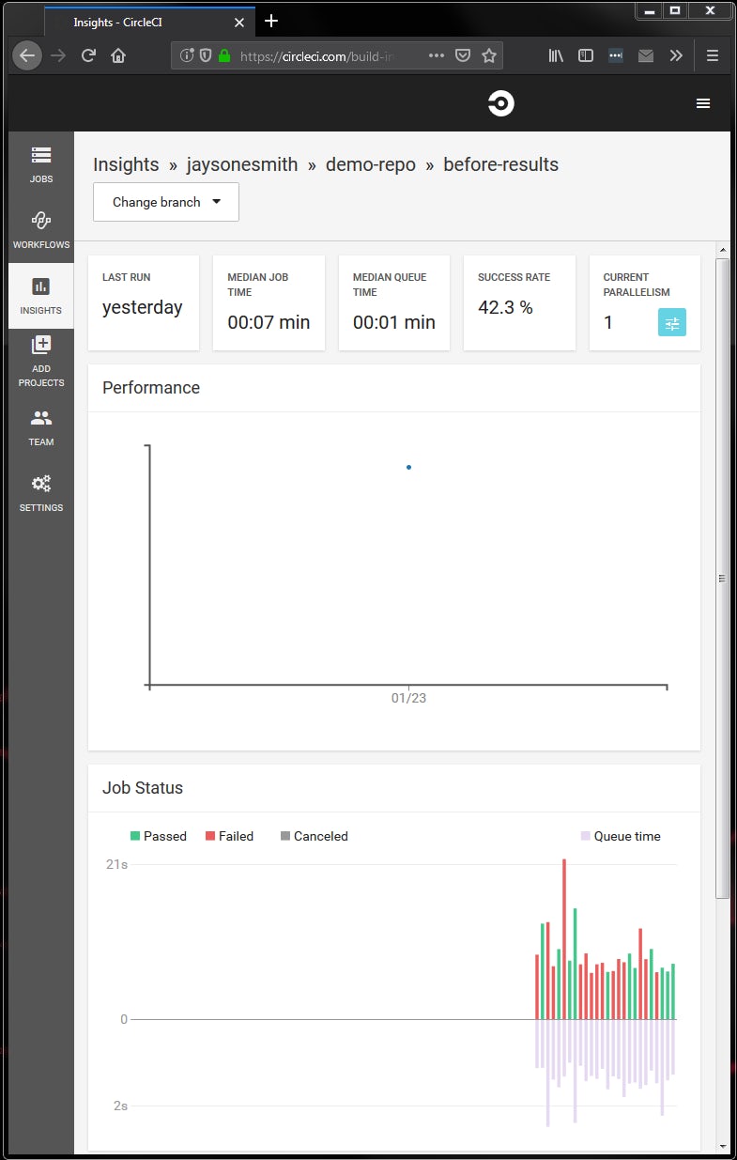Toggle the Queue time legend item

click(621, 836)
